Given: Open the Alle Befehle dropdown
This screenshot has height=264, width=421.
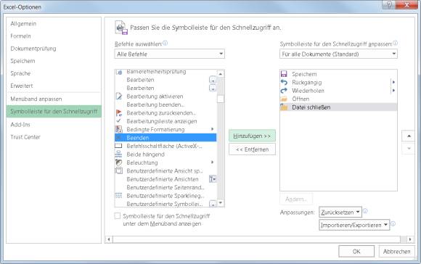Looking at the screenshot, I should click(169, 54).
